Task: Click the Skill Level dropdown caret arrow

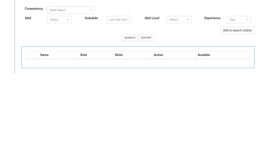Action: 188,20
